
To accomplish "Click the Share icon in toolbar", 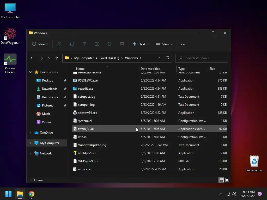I will coord(110,44).
